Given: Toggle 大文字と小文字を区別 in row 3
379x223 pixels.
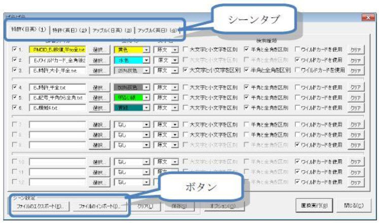Looking at the screenshot, I should (x=186, y=70).
